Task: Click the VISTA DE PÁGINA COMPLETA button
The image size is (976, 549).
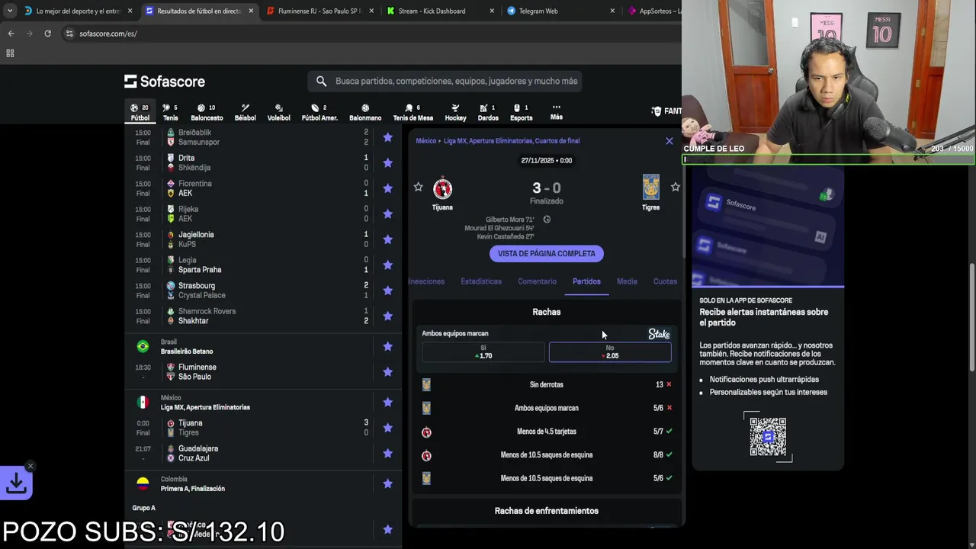Action: (547, 253)
